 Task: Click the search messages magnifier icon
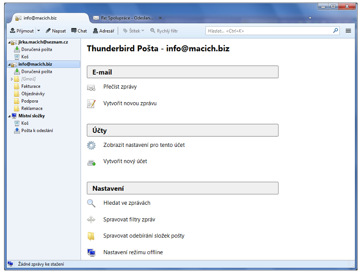pos(91,203)
